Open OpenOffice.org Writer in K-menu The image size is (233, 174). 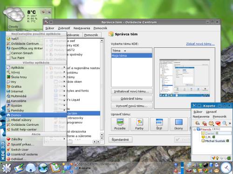pyautogui.click(x=36, y=48)
